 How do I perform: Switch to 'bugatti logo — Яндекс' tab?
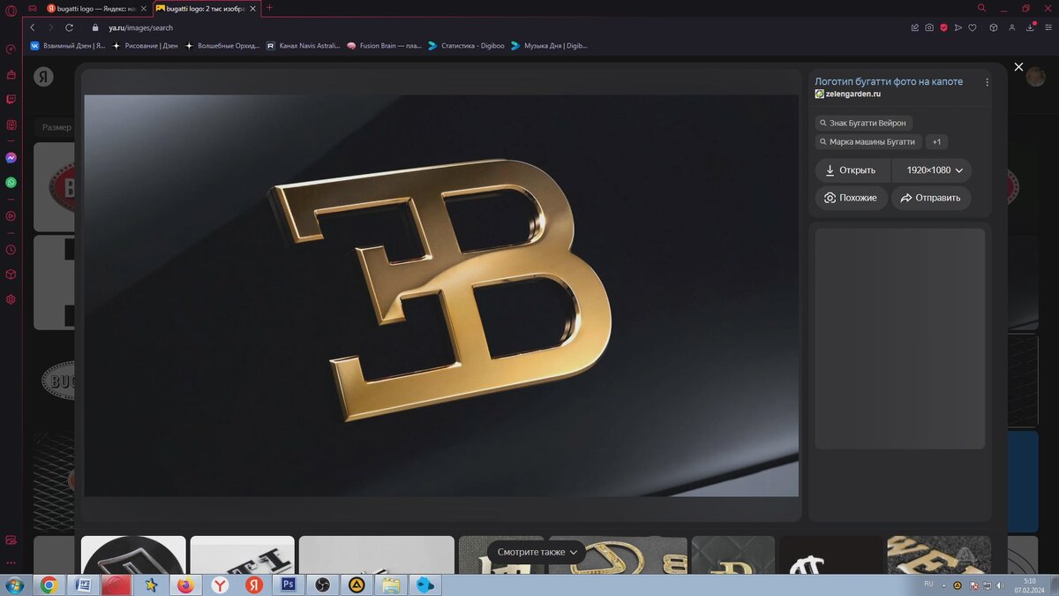point(94,8)
